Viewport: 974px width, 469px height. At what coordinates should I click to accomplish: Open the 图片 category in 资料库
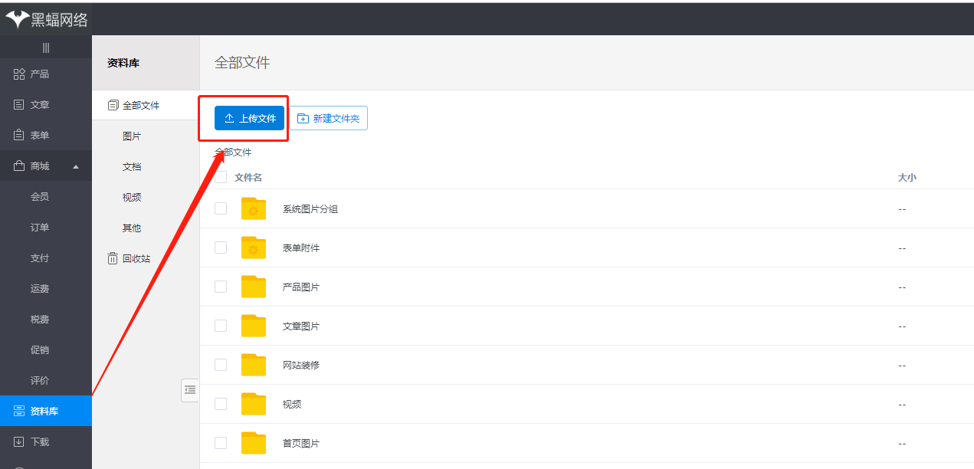(x=132, y=136)
